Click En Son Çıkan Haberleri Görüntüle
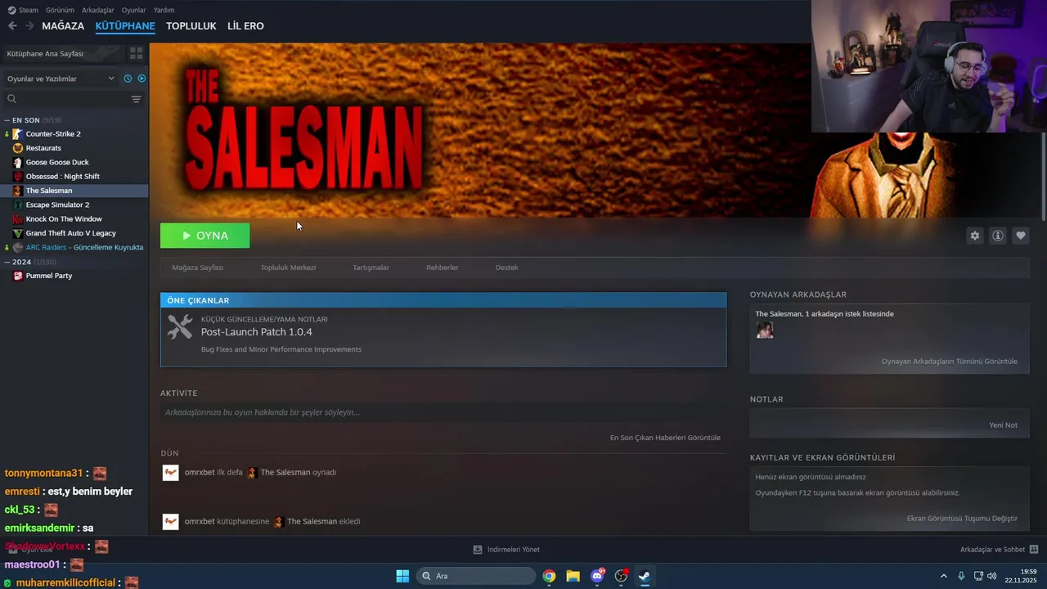 tap(665, 438)
